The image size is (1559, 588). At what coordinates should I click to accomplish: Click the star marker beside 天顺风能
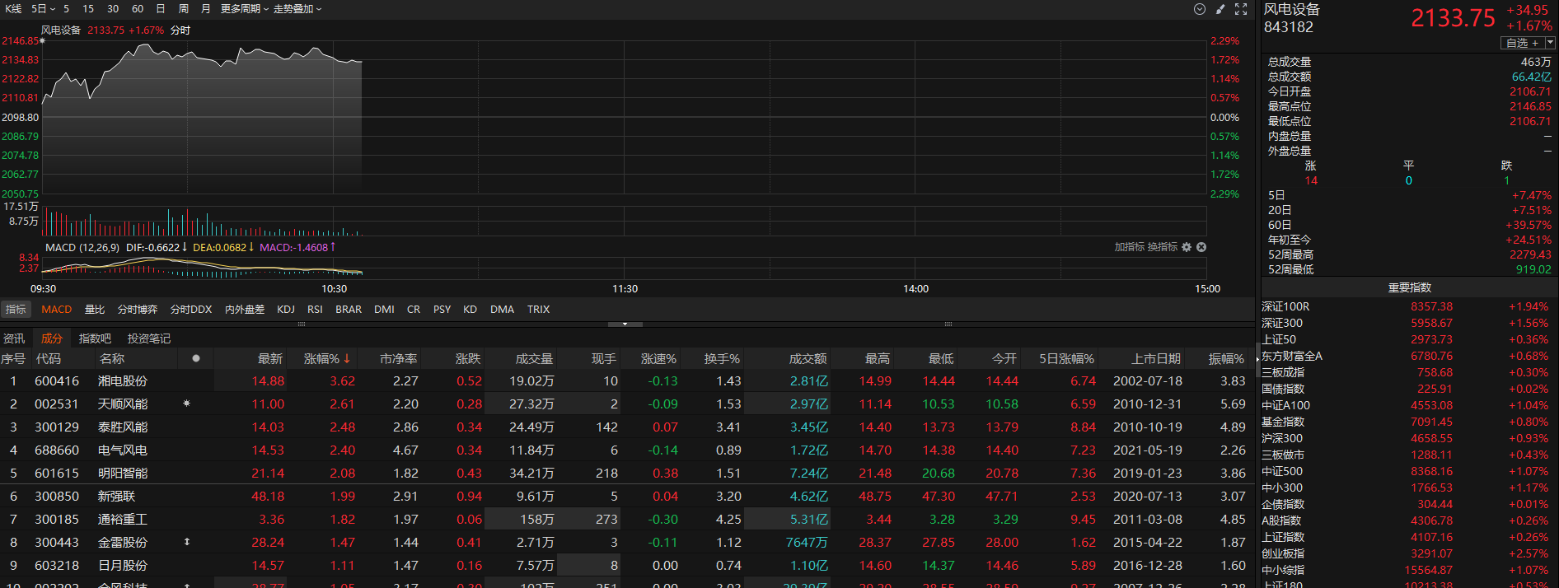point(186,404)
